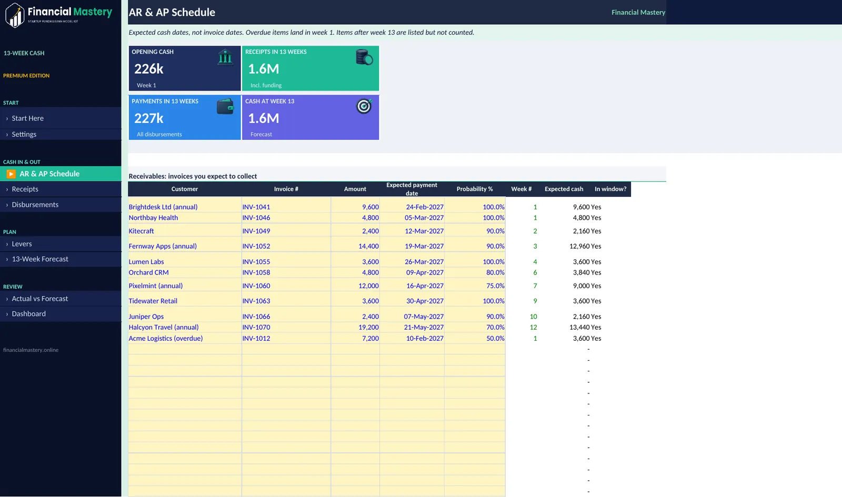
Task: Click the coins icon on Receipts card
Action: [364, 57]
